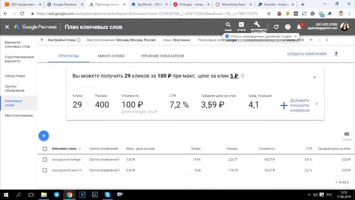Sort by the Стоимость column header

tap(267, 149)
